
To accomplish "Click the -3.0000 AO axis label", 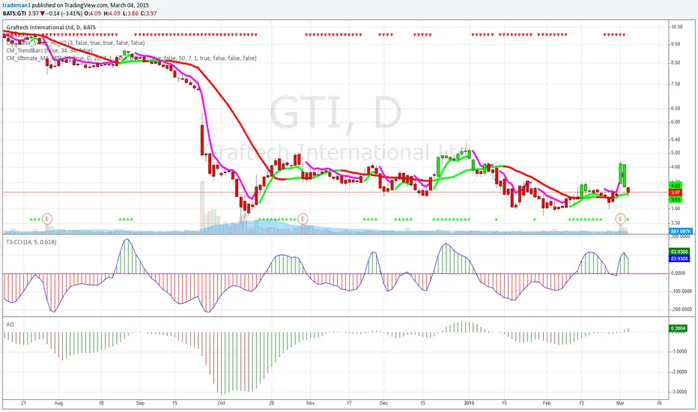I will click(x=679, y=392).
